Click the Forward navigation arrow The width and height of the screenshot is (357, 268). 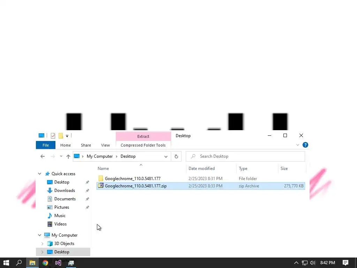click(53, 156)
